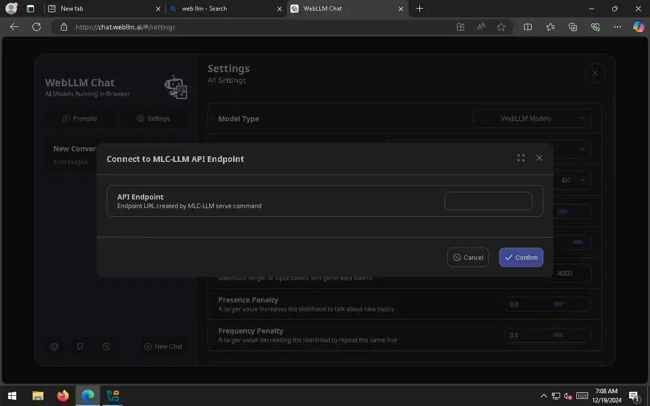Open the Windows Start menu
Screen dimensions: 650x406
[x=12, y=396]
